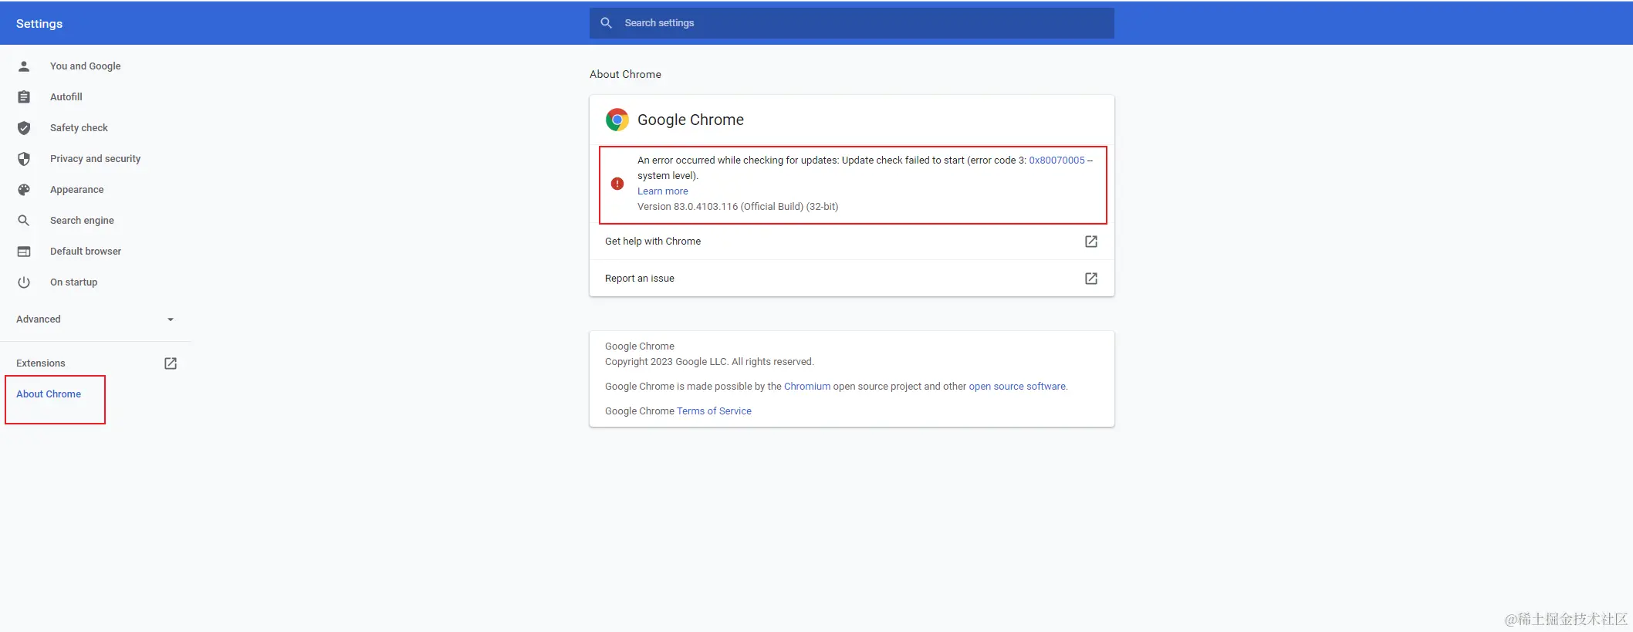Click the About Chrome page heading
Screen dimensions: 1633x632
[x=625, y=75]
